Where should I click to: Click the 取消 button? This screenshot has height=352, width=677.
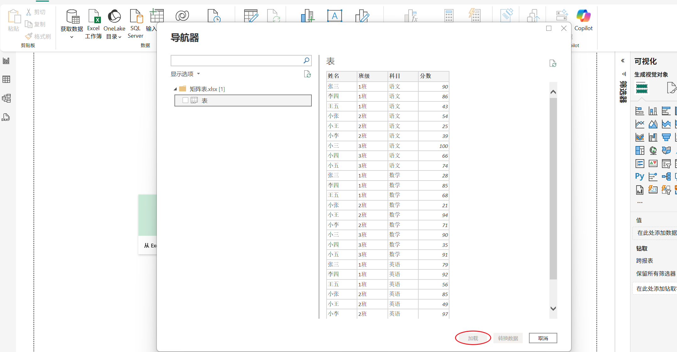click(x=543, y=338)
